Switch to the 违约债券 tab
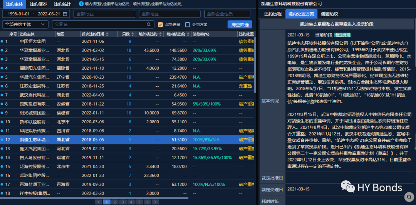416x205 pixels. pyautogui.click(x=38, y=4)
